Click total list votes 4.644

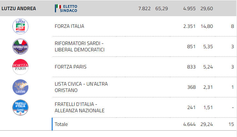[189, 124]
